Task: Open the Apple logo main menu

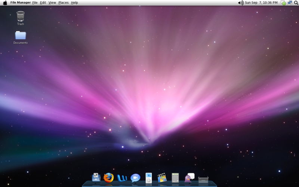Action: 5,3
